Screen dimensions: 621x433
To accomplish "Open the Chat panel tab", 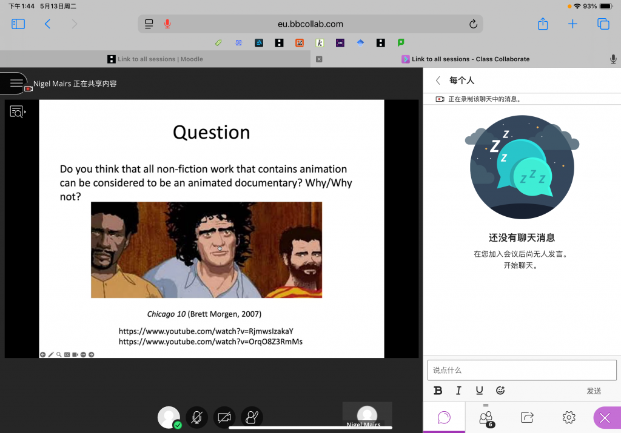I will [444, 418].
